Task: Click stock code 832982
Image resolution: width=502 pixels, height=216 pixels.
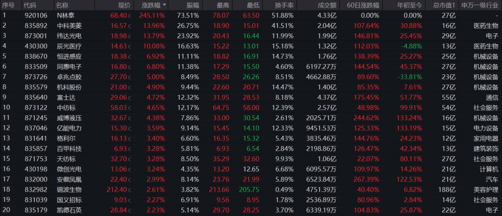Action: 36,190
